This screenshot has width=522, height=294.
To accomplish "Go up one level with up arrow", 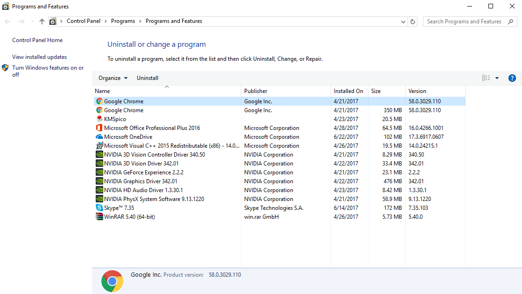I will [42, 22].
